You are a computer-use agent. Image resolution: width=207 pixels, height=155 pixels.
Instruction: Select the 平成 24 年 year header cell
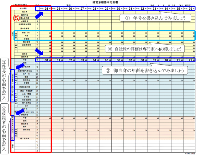coord(45,8)
